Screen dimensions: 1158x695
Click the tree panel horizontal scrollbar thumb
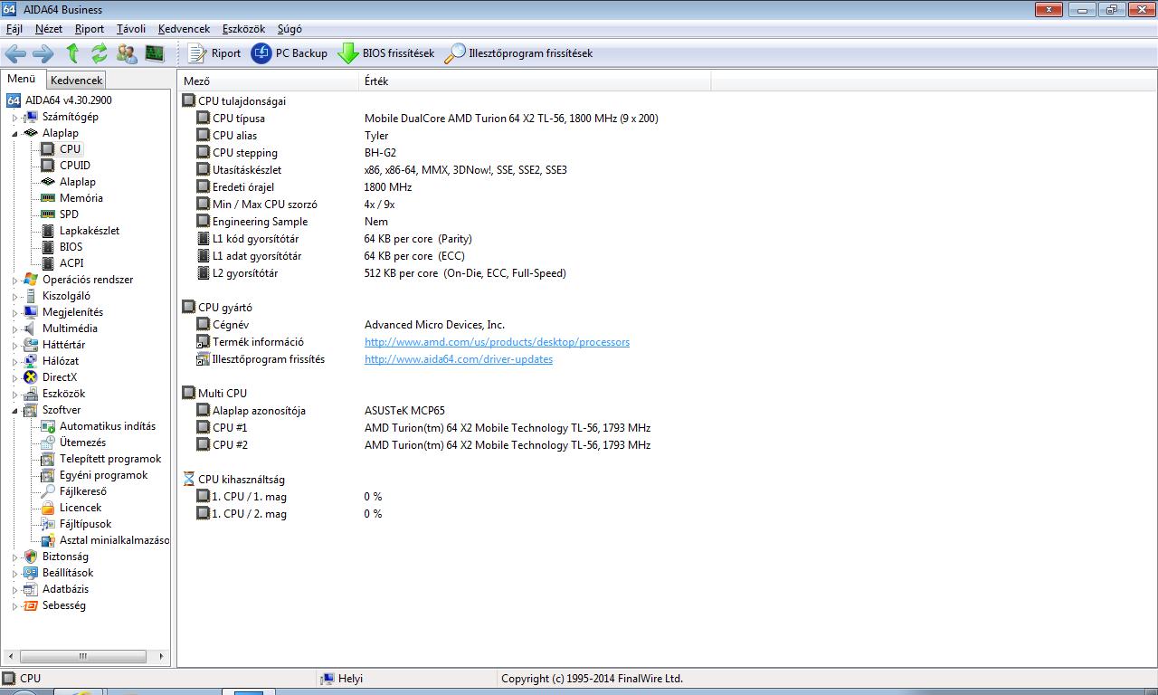pos(84,656)
